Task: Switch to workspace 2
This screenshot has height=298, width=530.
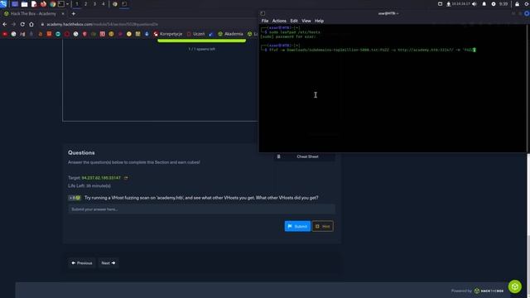Action: coord(85,4)
